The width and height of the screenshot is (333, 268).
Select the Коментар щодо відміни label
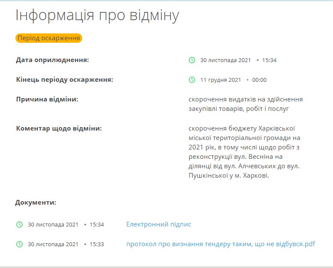[x=59, y=128]
